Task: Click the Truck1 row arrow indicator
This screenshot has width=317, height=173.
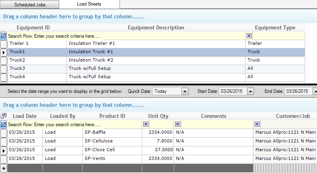Action: [x=4, y=52]
